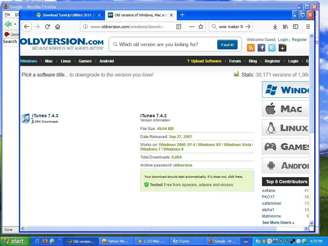Open Android in the site nav bar
Viewport: 328px width, 246px height.
(107, 61)
